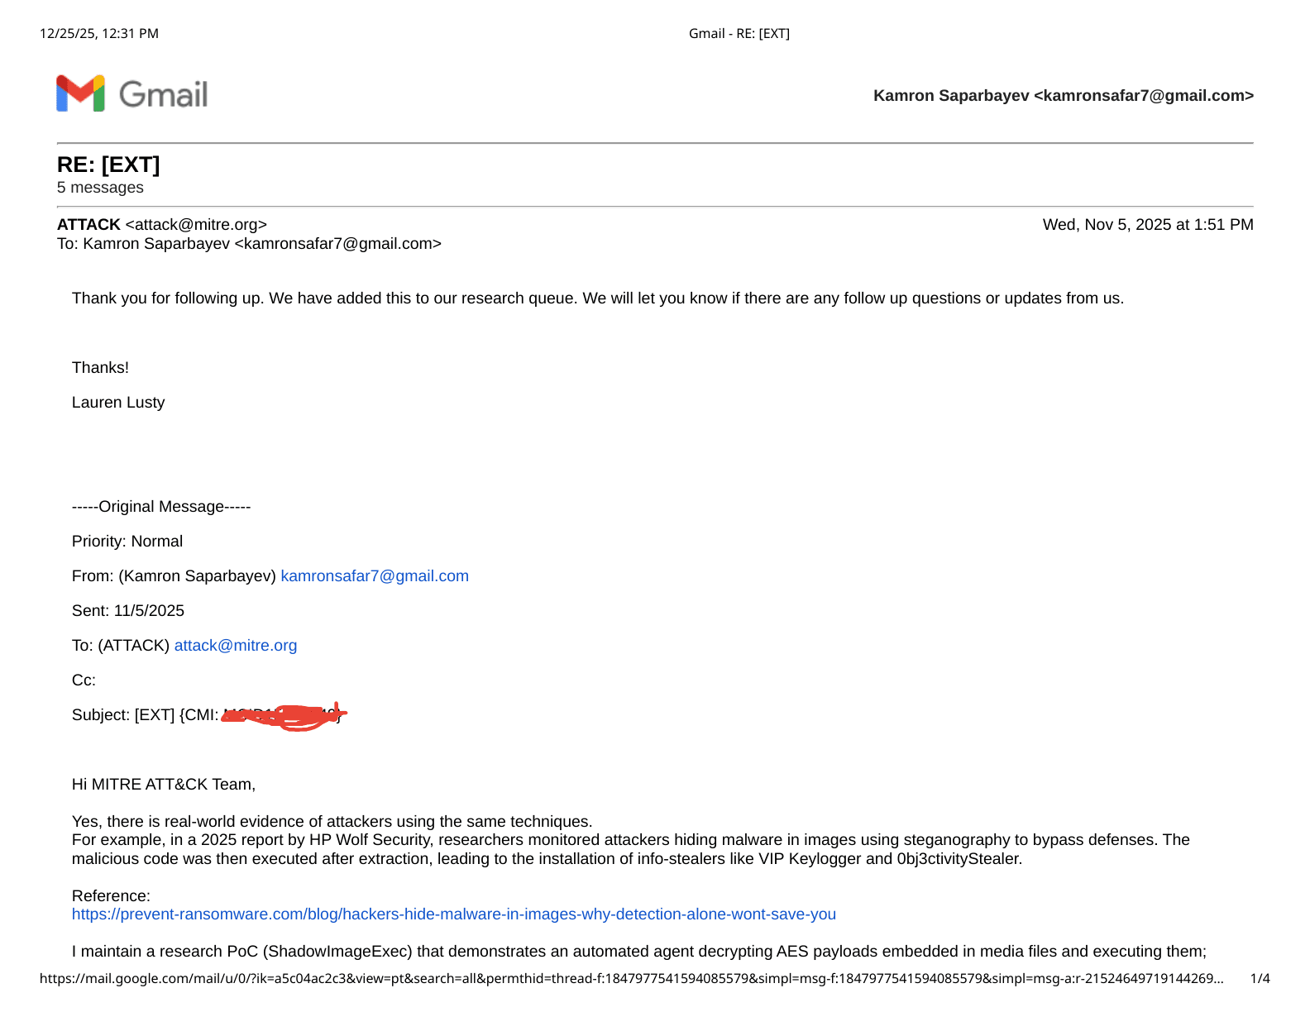Image resolution: width=1310 pixels, height=1012 pixels.
Task: Click the "Yes, there is real-world evidence" sentence
Action: point(332,822)
